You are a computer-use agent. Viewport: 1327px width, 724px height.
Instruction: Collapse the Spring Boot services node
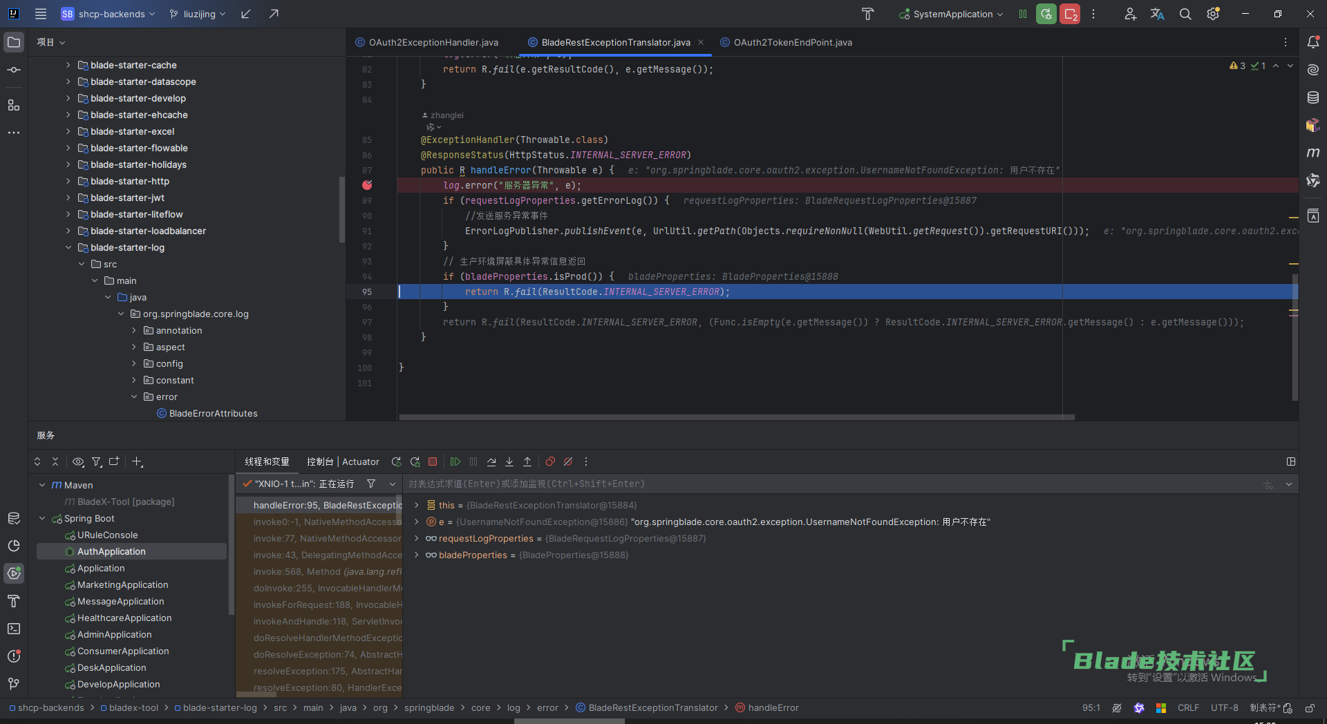(x=41, y=518)
